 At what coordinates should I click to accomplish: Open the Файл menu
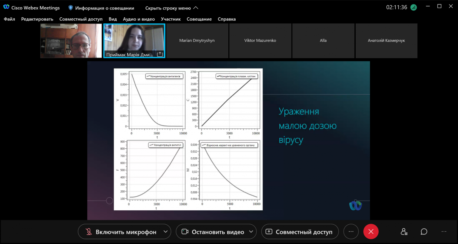[x=10, y=19]
